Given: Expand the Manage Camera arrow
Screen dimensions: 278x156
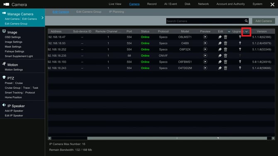Looking at the screenshot, I should (x=42, y=18).
